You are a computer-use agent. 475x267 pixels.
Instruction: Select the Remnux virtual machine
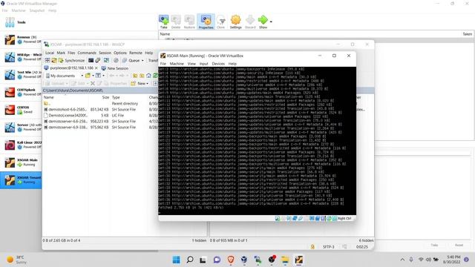point(21,39)
